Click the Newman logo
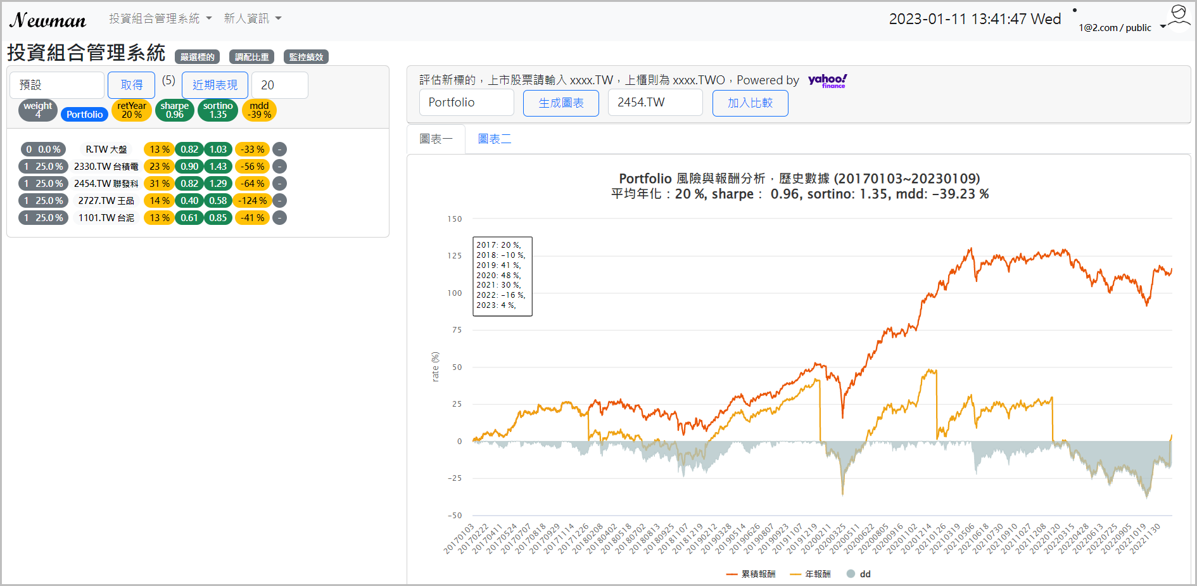This screenshot has width=1197, height=586. pos(48,20)
